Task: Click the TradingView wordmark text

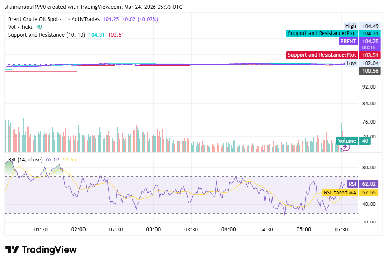Action: click(x=49, y=249)
